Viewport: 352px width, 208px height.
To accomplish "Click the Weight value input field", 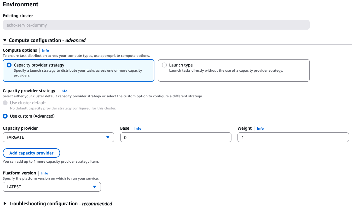I will (x=293, y=137).
